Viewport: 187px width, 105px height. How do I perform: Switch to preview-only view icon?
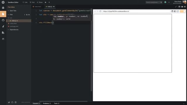click(179, 7)
